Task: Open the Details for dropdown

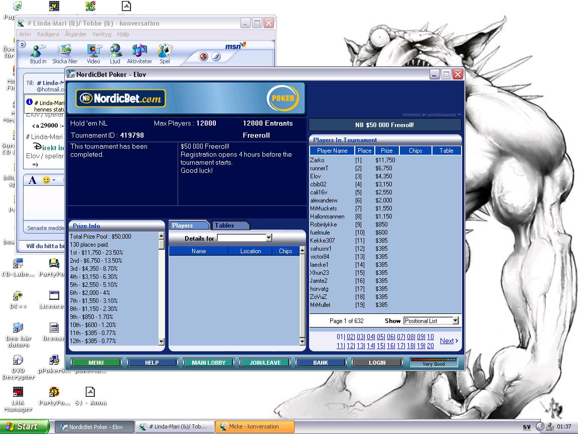Action: click(269, 238)
